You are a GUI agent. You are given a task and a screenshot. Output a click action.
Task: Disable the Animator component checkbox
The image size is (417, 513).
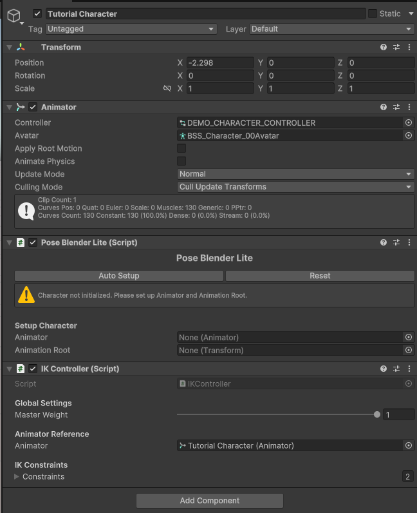tap(33, 107)
